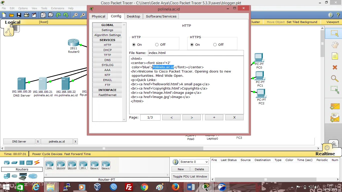Turn HTTP service Off
This screenshot has height=192, width=342.
[157, 45]
